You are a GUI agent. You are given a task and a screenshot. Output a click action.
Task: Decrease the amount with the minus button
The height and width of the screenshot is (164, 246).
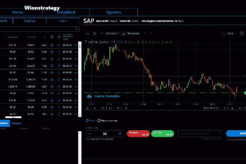point(89,134)
